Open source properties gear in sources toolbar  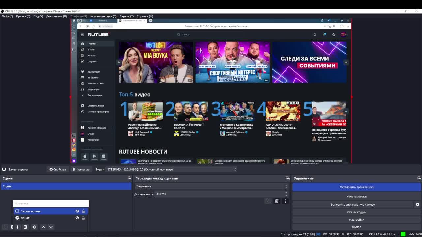(34, 227)
